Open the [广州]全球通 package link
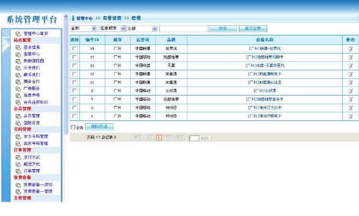The image size is (359, 216). pos(265,91)
